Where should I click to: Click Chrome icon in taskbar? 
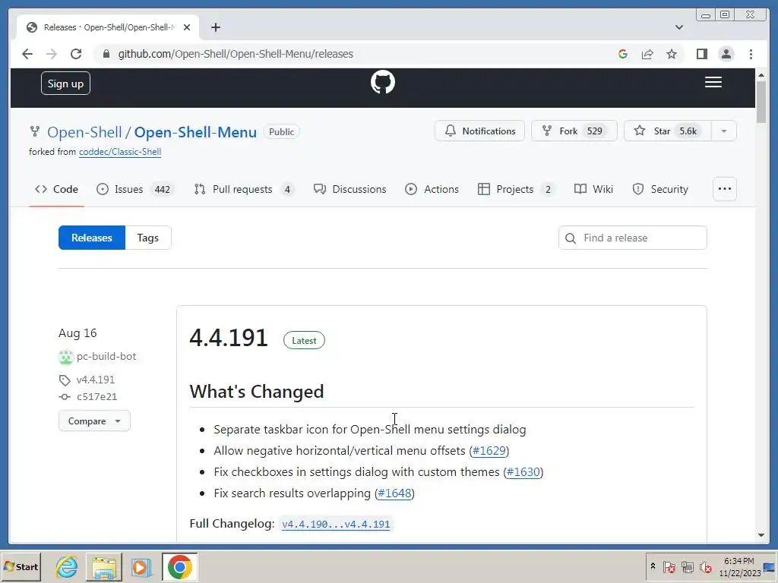click(x=179, y=566)
